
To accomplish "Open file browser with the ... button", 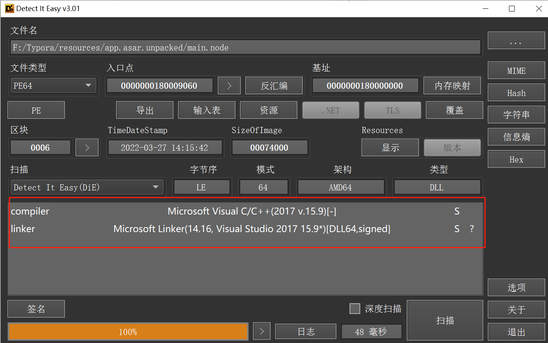I will click(x=516, y=41).
